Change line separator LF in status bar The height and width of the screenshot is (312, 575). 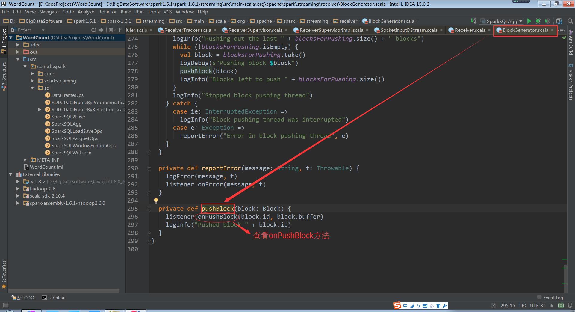pyautogui.click(x=523, y=305)
